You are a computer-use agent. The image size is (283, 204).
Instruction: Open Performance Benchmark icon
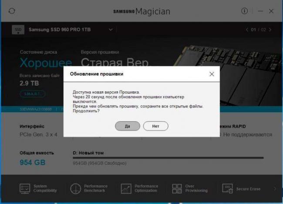[x=75, y=189]
